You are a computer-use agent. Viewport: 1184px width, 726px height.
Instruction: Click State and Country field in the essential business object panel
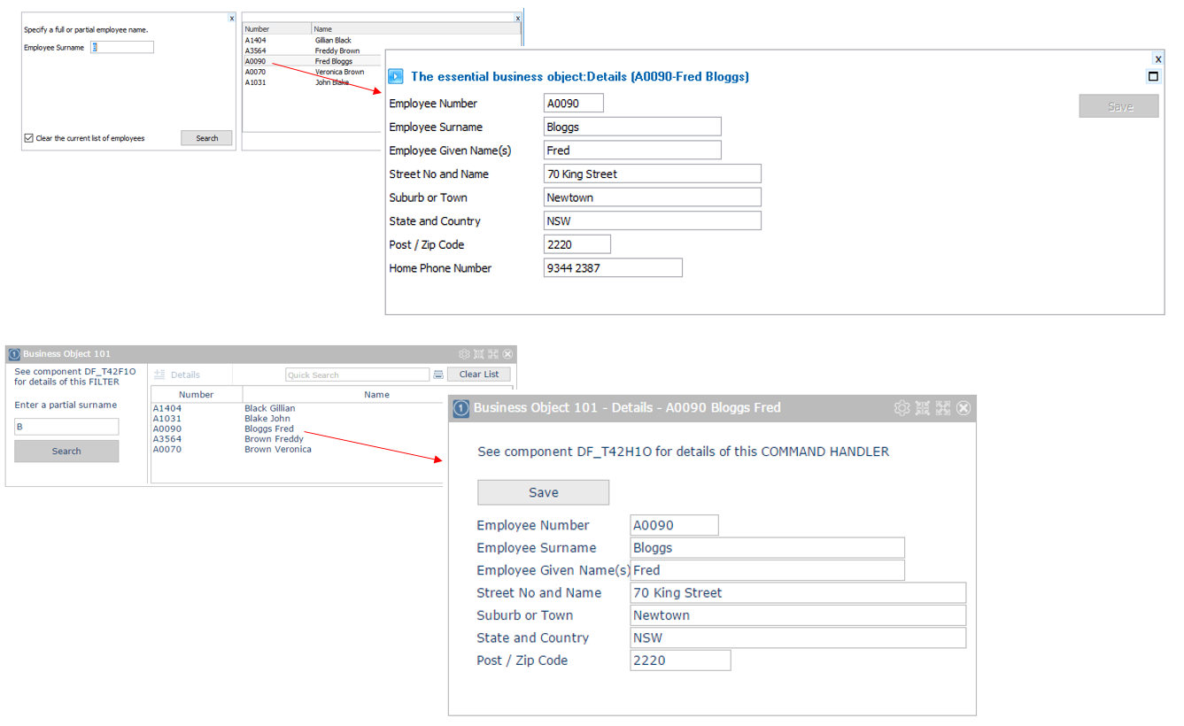click(x=653, y=220)
